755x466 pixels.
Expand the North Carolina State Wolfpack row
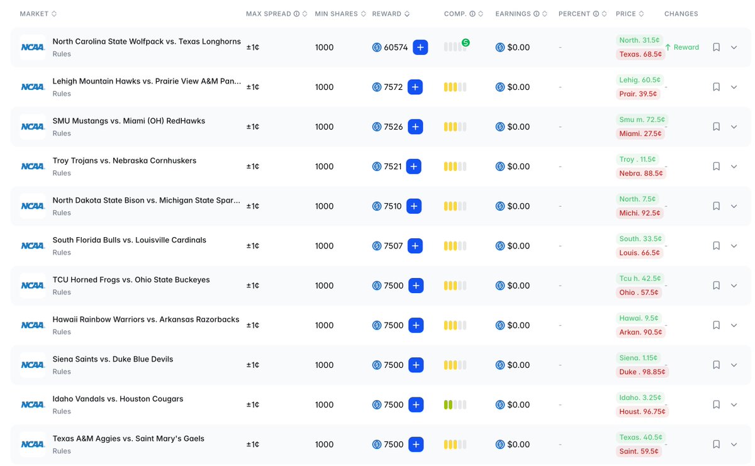click(734, 47)
